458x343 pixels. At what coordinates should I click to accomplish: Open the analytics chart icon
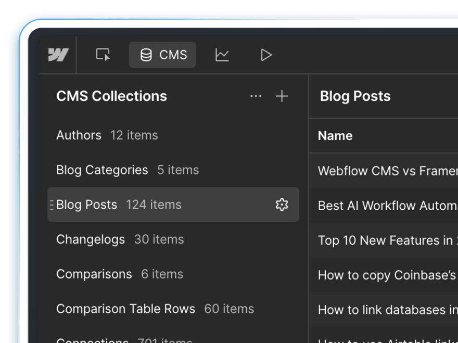click(222, 55)
